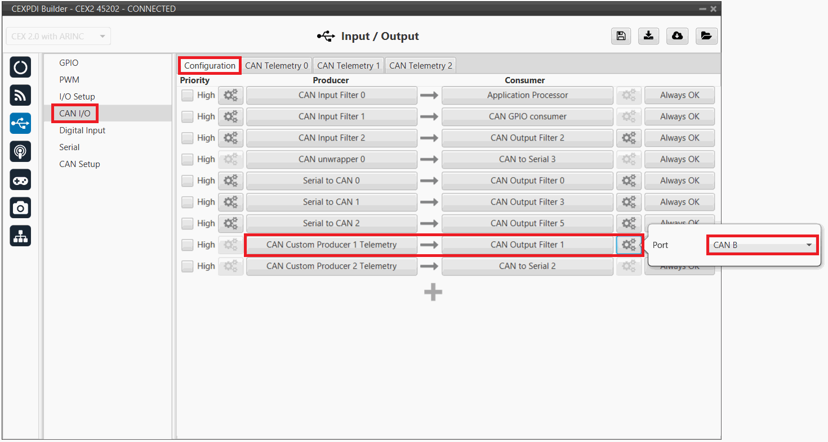Select CAN Setup in the left menu list
828x442 pixels.
[79, 164]
